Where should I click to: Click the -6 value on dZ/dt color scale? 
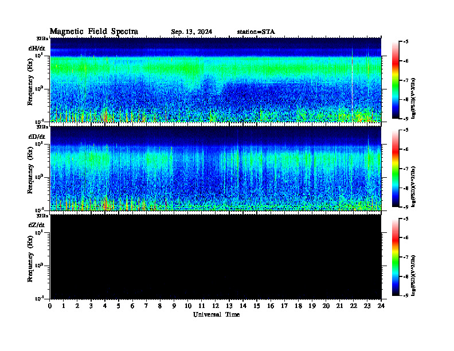pyautogui.click(x=406, y=238)
